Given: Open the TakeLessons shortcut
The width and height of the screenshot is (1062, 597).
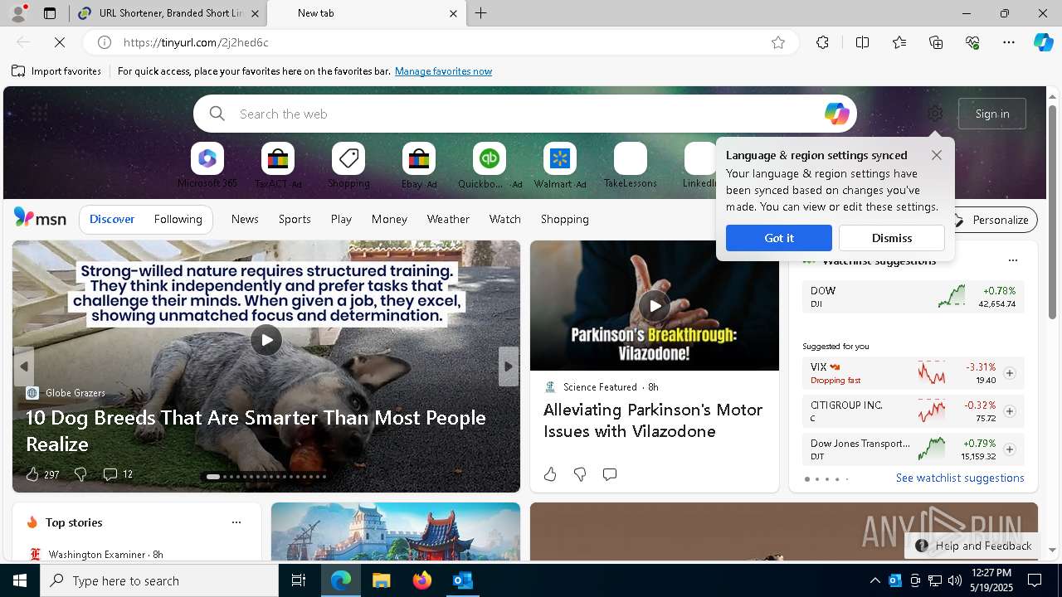Looking at the screenshot, I should coord(631,165).
